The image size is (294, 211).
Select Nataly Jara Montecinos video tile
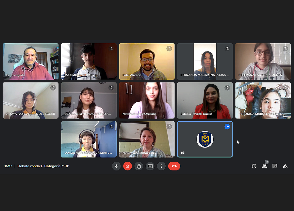[147, 139]
